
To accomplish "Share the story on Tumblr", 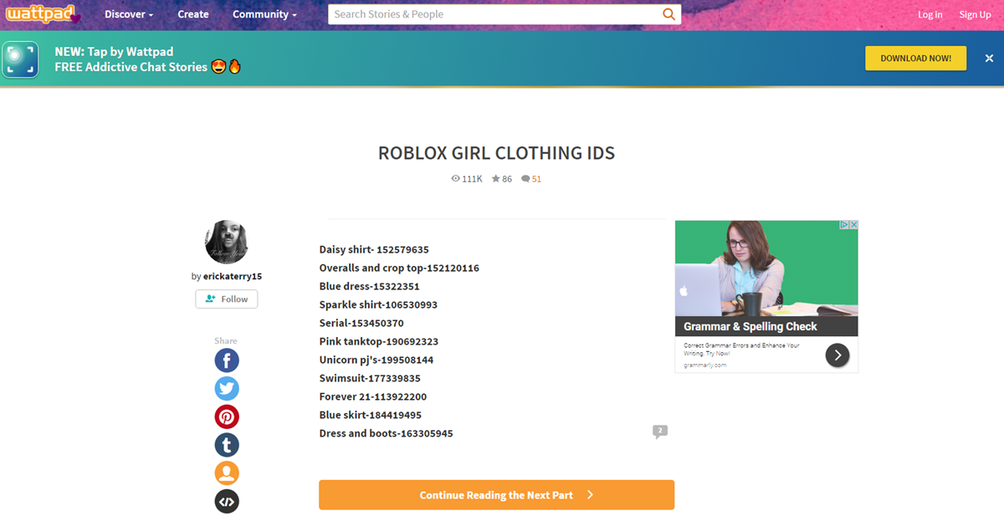I will 227,445.
